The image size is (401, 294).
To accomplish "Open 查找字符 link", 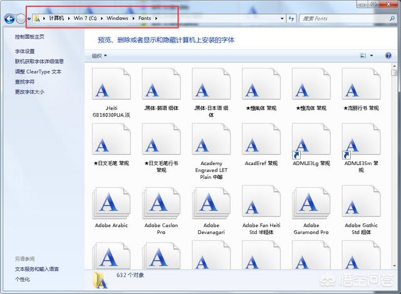I will pyautogui.click(x=25, y=82).
